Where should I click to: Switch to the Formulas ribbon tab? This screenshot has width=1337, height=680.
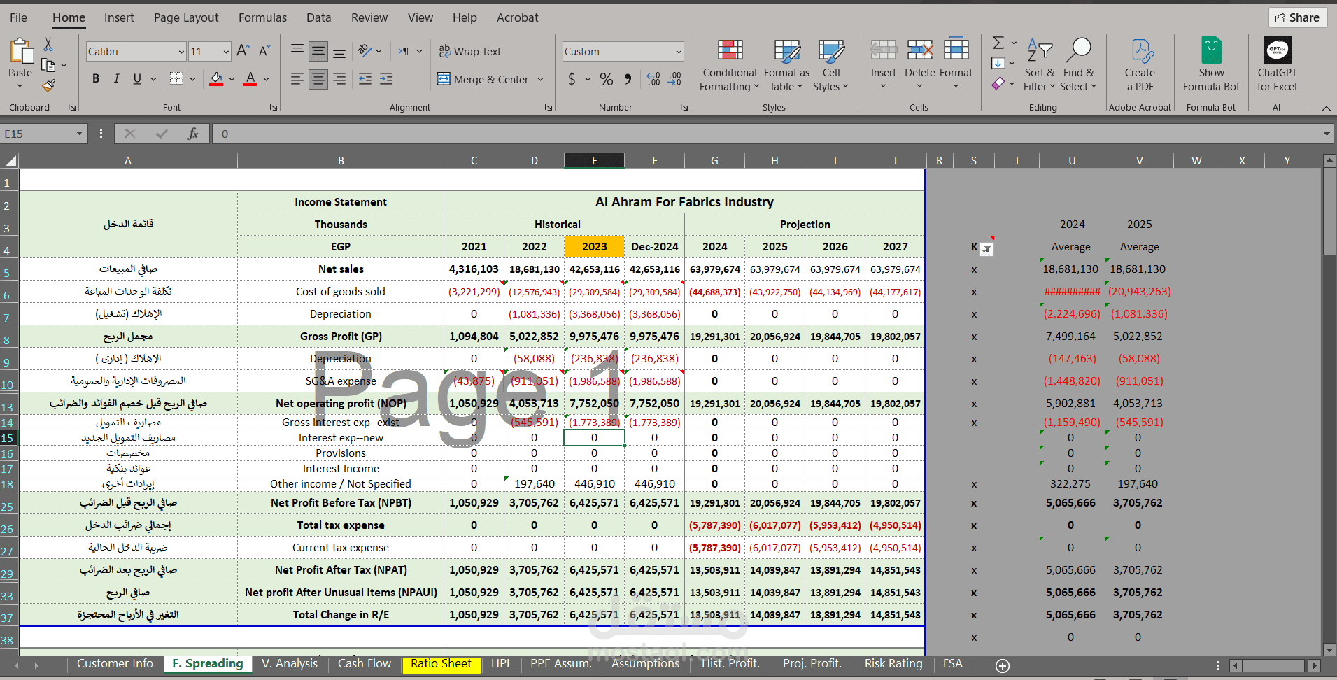(262, 17)
